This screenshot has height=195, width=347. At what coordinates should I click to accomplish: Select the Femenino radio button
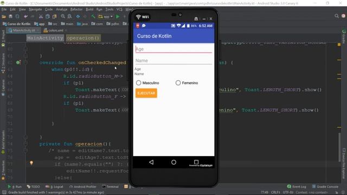click(x=187, y=83)
